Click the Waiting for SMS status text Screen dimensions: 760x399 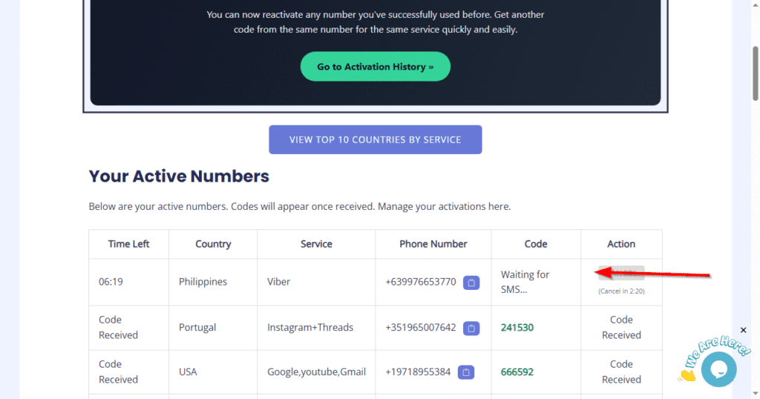click(x=525, y=282)
